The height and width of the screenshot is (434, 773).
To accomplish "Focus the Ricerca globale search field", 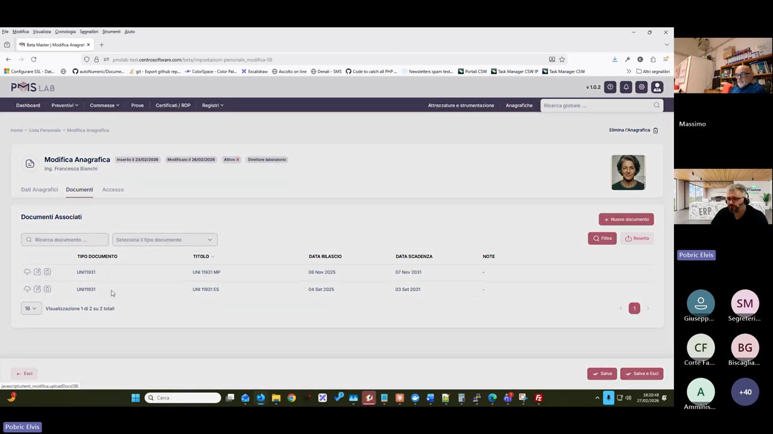I will (x=601, y=105).
